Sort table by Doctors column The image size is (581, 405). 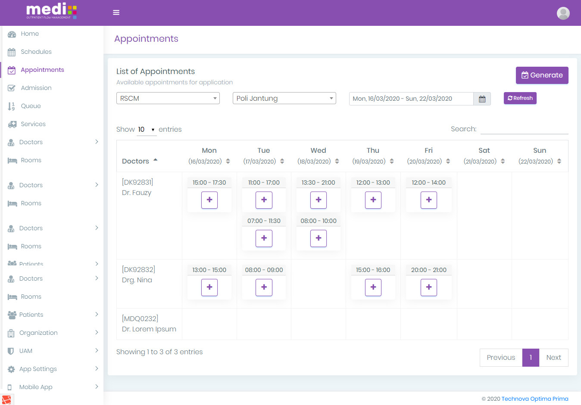pos(140,161)
